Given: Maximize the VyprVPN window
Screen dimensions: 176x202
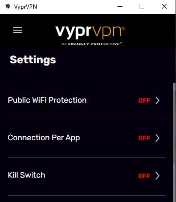Looking at the screenshot, I should 142,6.
